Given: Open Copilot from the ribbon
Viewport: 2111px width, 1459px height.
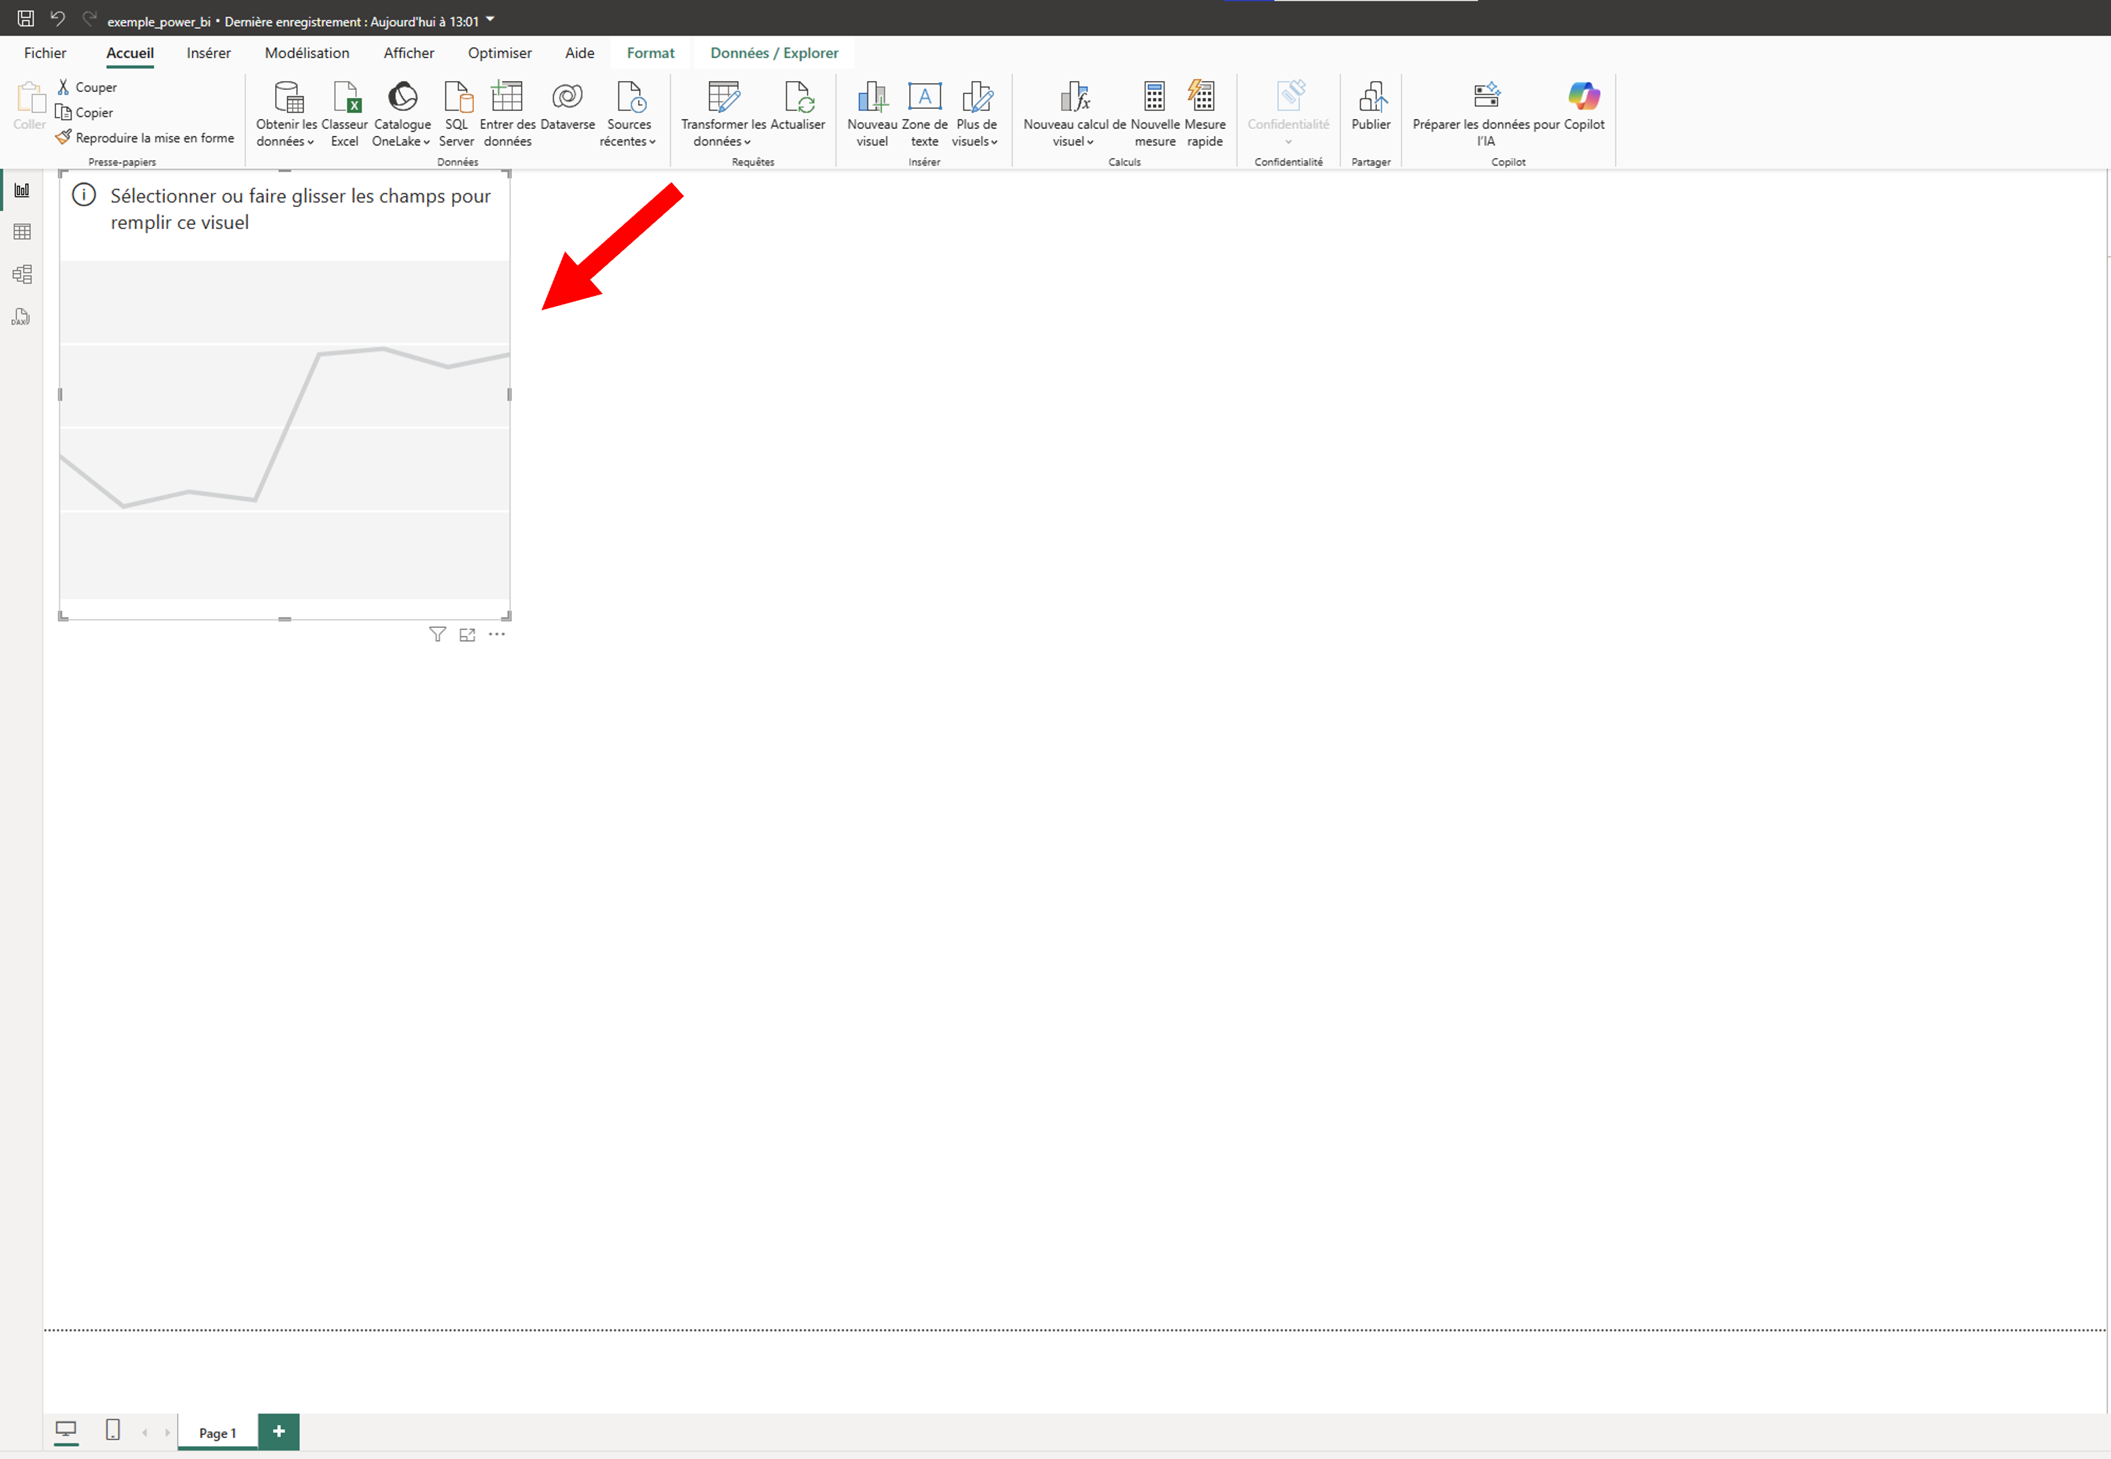Looking at the screenshot, I should tap(1584, 97).
